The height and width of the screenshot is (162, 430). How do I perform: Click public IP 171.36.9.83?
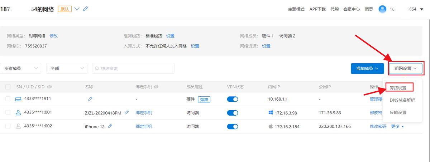tap(330, 113)
